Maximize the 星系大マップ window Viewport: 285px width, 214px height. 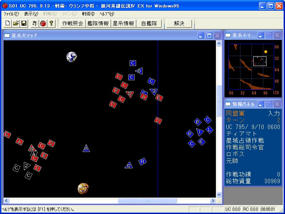[209, 35]
